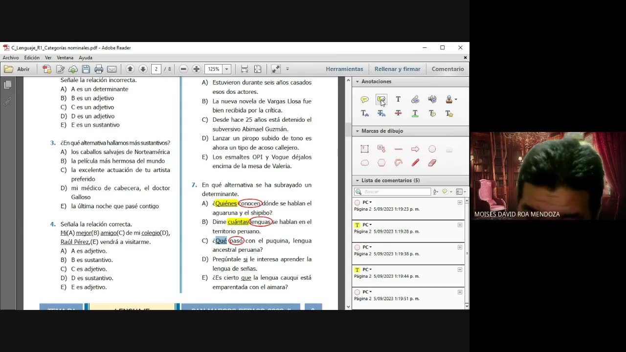The width and height of the screenshot is (626, 352).
Task: Zoom out with the minus button
Action: (x=183, y=69)
